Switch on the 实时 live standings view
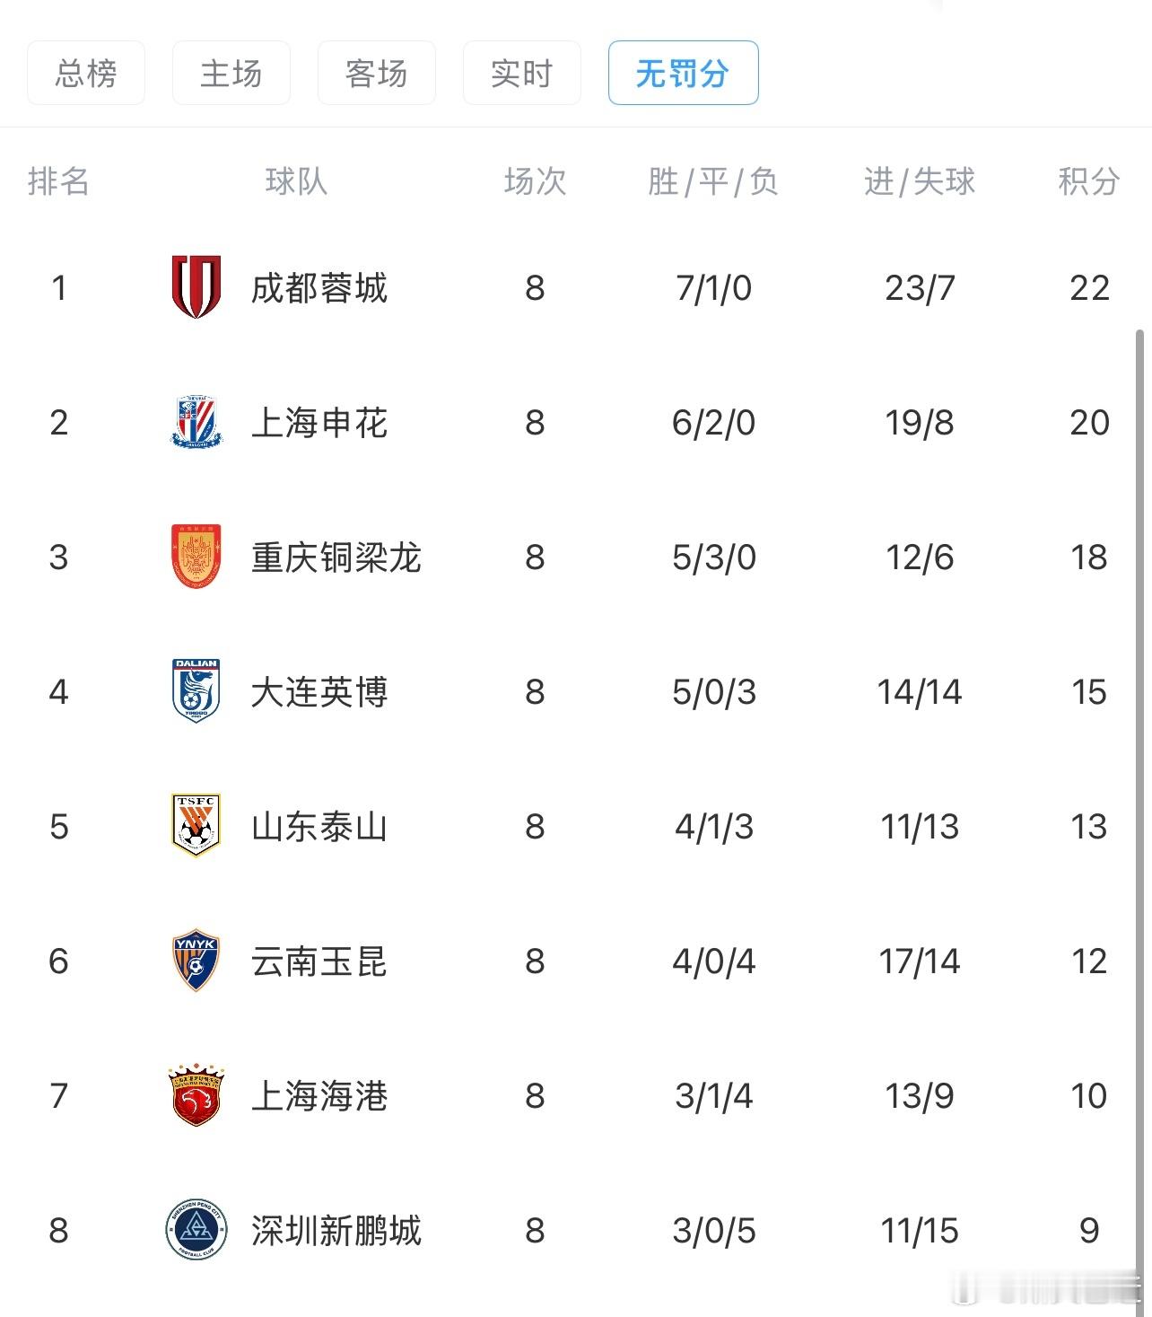The image size is (1152, 1317). pos(521,75)
